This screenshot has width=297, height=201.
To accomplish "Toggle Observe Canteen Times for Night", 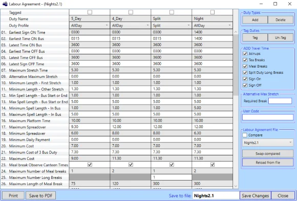I will tap(213, 165).
